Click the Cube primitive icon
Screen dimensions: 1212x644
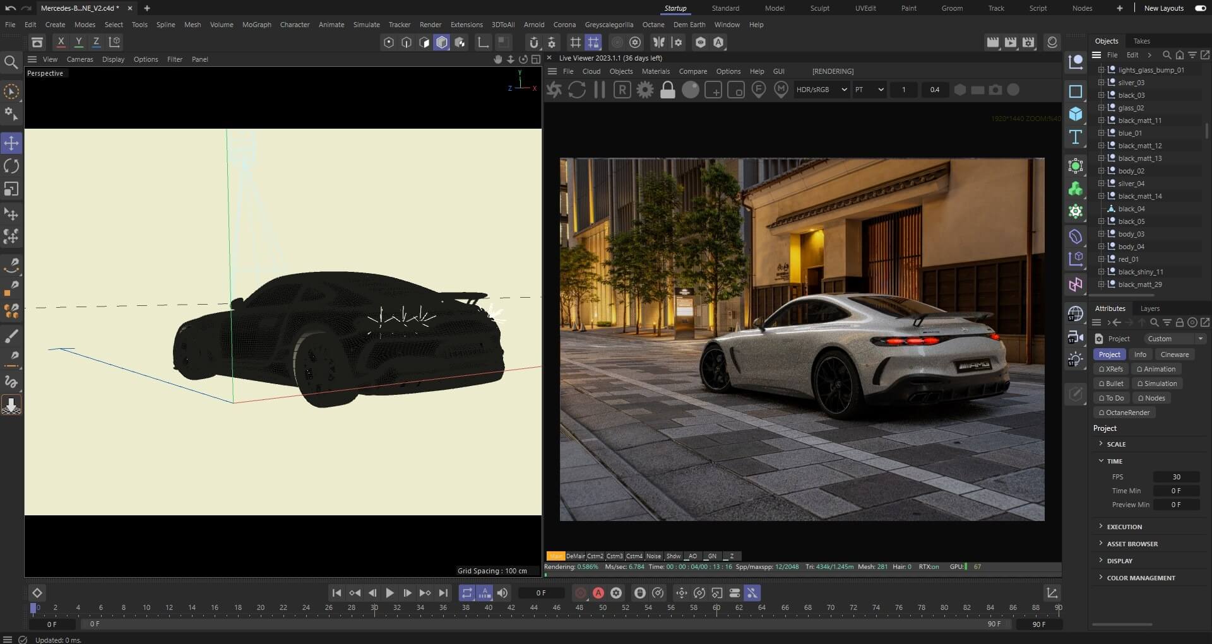click(1076, 114)
